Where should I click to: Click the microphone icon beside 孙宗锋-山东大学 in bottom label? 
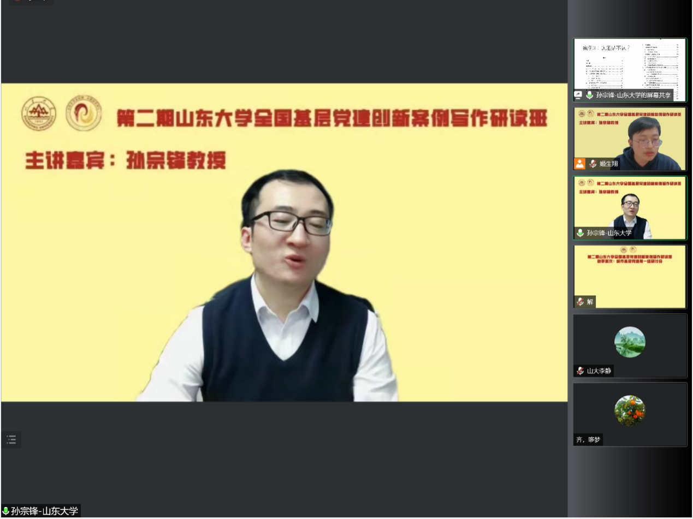(x=6, y=511)
